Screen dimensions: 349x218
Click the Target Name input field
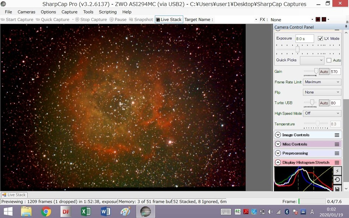tap(234, 19)
